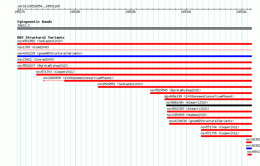Click the Cytogenetic Bands track title

(35, 22)
